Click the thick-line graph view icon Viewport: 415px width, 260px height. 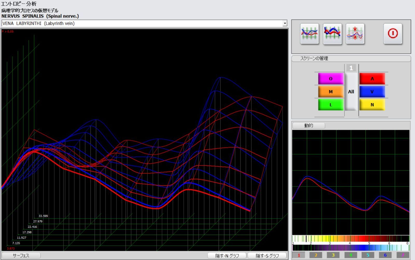pyautogui.click(x=332, y=34)
